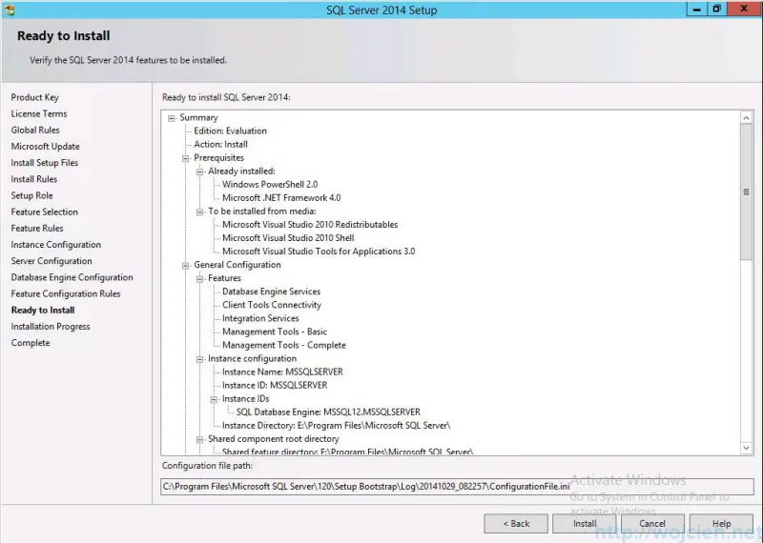Go to Instance Configuration step
This screenshot has width=763, height=543.
[56, 245]
